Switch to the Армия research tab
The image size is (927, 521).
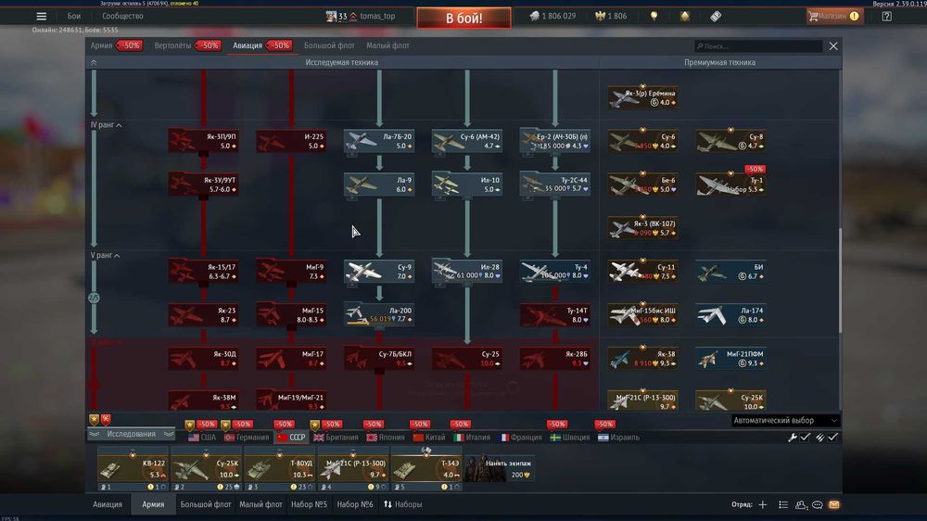pos(101,45)
